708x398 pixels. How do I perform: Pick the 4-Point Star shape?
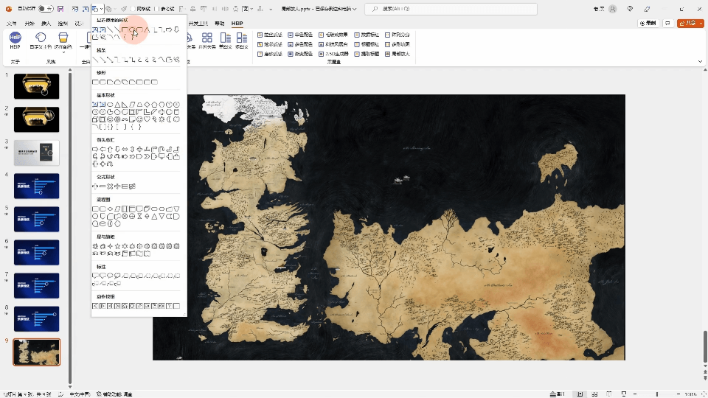point(110,246)
